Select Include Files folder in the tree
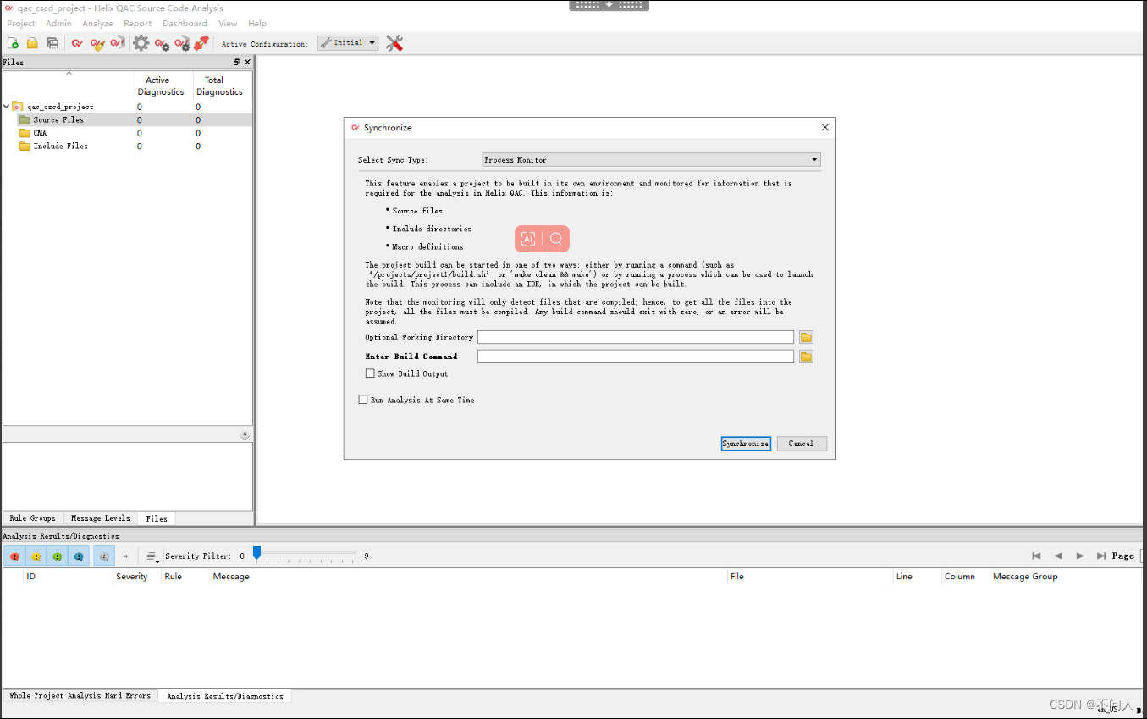The width and height of the screenshot is (1147, 719). coord(60,147)
